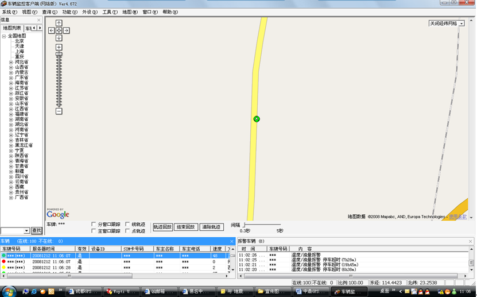
Task: Toggle the 主窗口跟踪 checkbox
Action: [x=94, y=231]
